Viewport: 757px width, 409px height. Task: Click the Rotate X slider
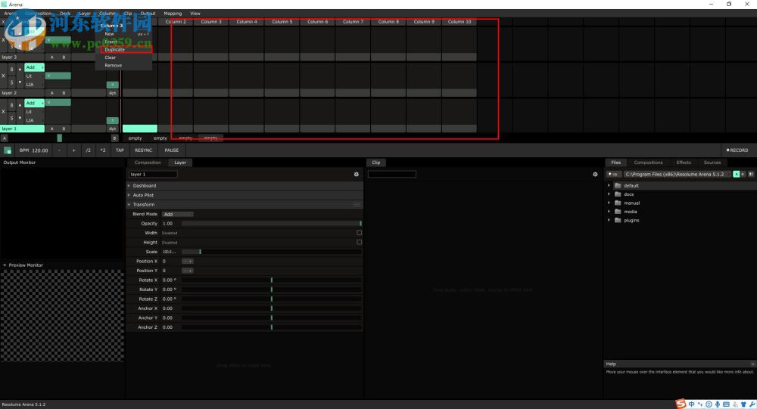[x=271, y=280]
